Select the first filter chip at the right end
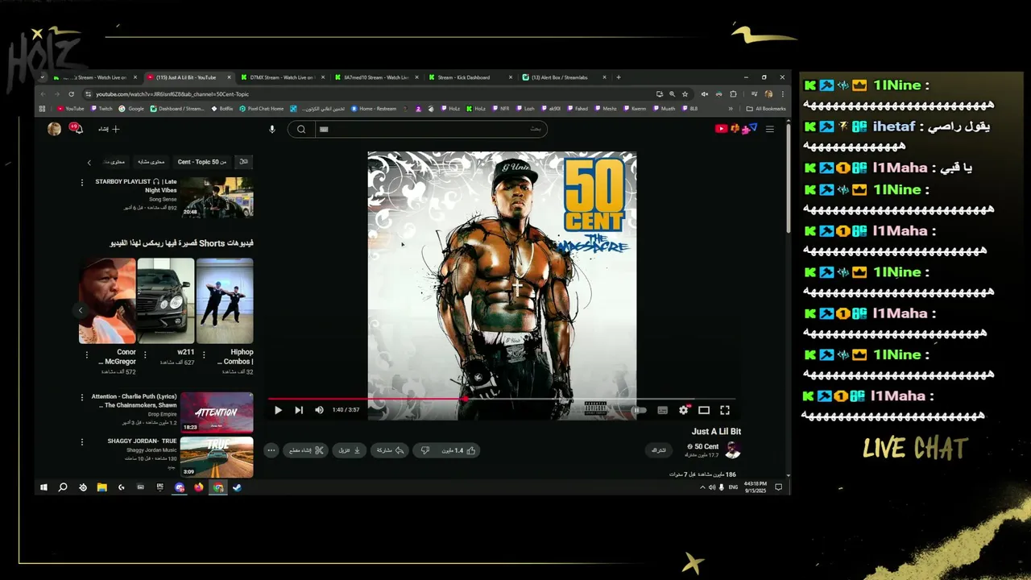 (x=243, y=162)
